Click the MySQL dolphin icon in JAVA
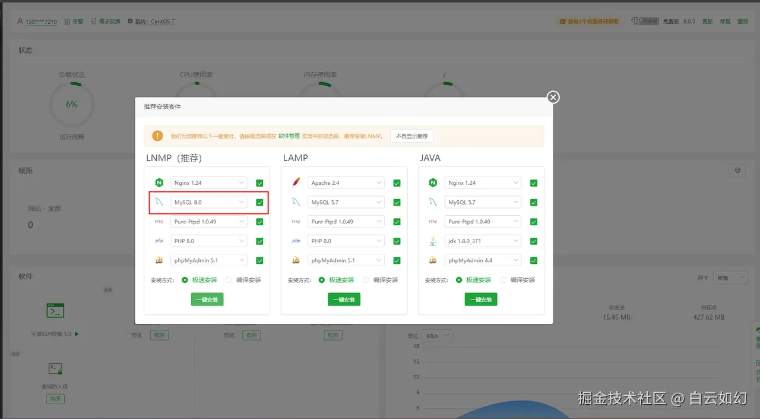Image resolution: width=760 pixels, height=419 pixels. (433, 202)
